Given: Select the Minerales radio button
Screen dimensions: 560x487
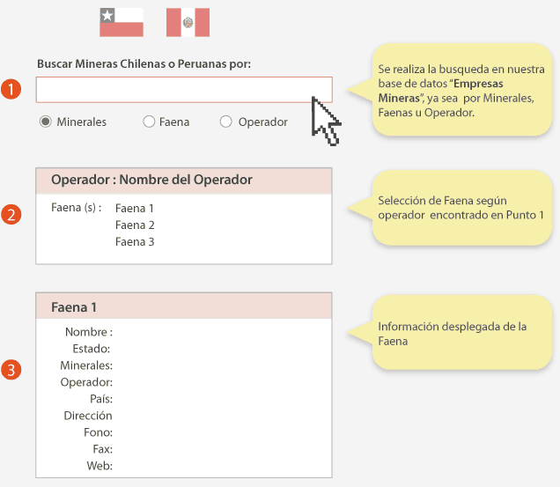Looking at the screenshot, I should pyautogui.click(x=46, y=122).
